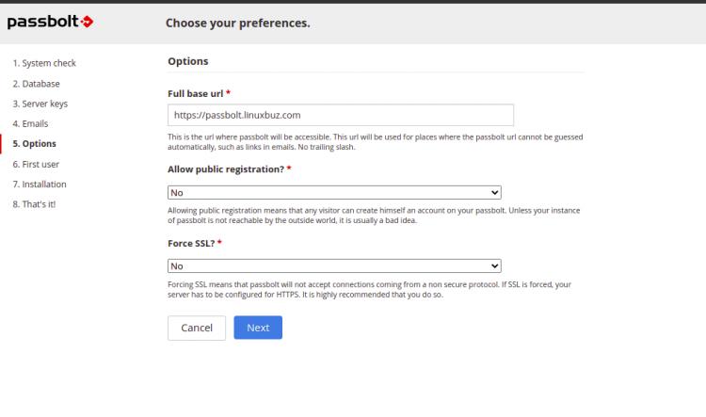Click the Full base url label
Image resolution: width=706 pixels, height=417 pixels.
pyautogui.click(x=199, y=93)
